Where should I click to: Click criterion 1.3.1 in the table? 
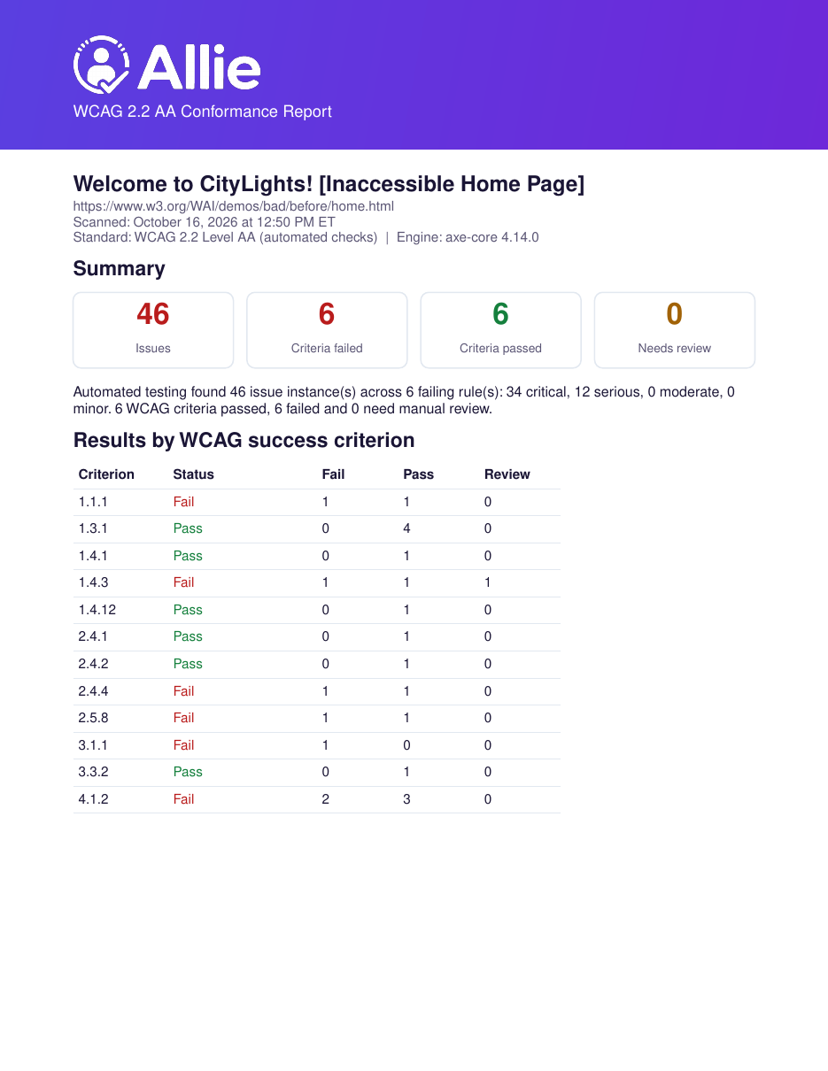point(93,528)
